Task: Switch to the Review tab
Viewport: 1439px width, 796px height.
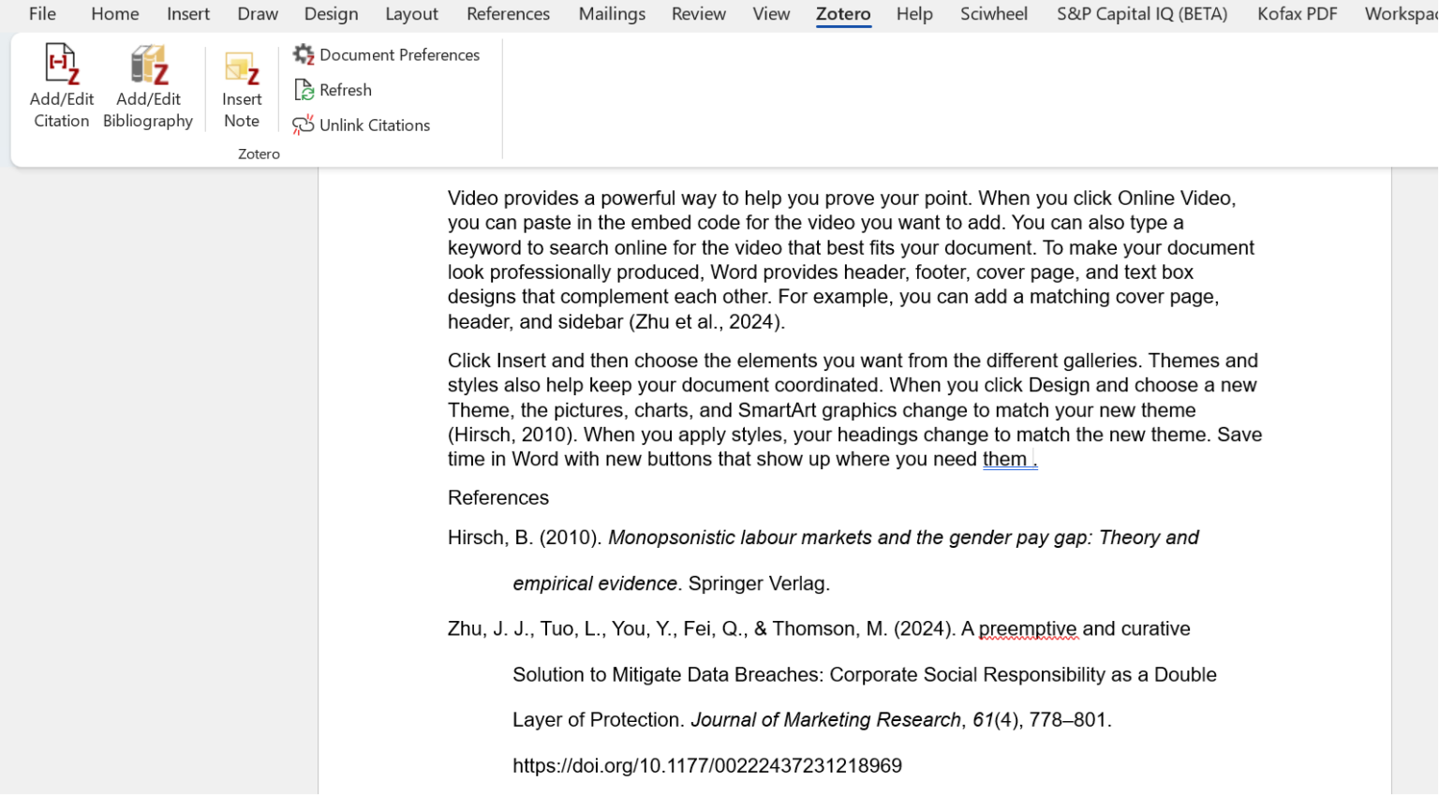Action: pos(698,14)
